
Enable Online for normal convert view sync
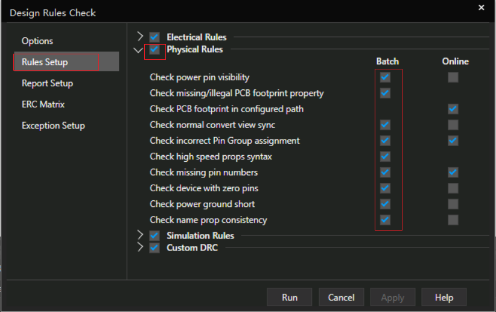pyautogui.click(x=453, y=125)
